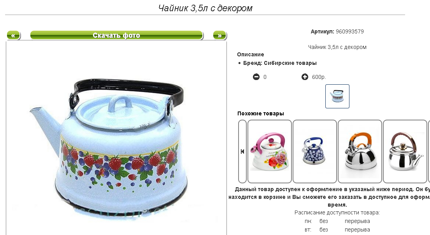Click the product name under the article number
The width and height of the screenshot is (430, 235).
[337, 47]
